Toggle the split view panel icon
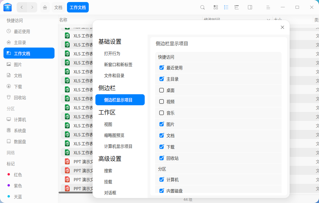The height and width of the screenshot is (203, 319). (x=250, y=7)
